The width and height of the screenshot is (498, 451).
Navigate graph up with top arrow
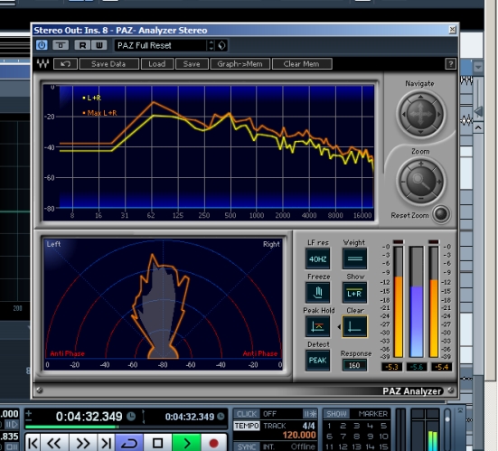point(420,97)
